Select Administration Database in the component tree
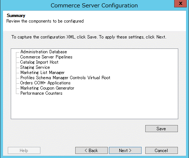The width and height of the screenshot is (189, 158). pyautogui.click(x=44, y=52)
